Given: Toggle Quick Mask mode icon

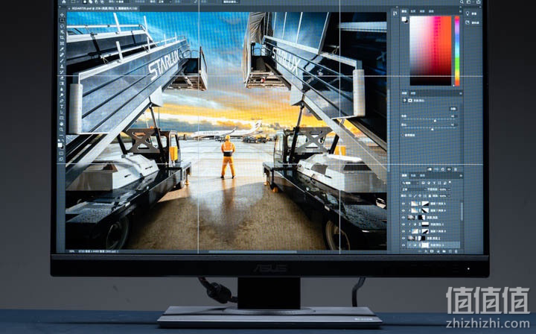Looking at the screenshot, I should pos(61,153).
